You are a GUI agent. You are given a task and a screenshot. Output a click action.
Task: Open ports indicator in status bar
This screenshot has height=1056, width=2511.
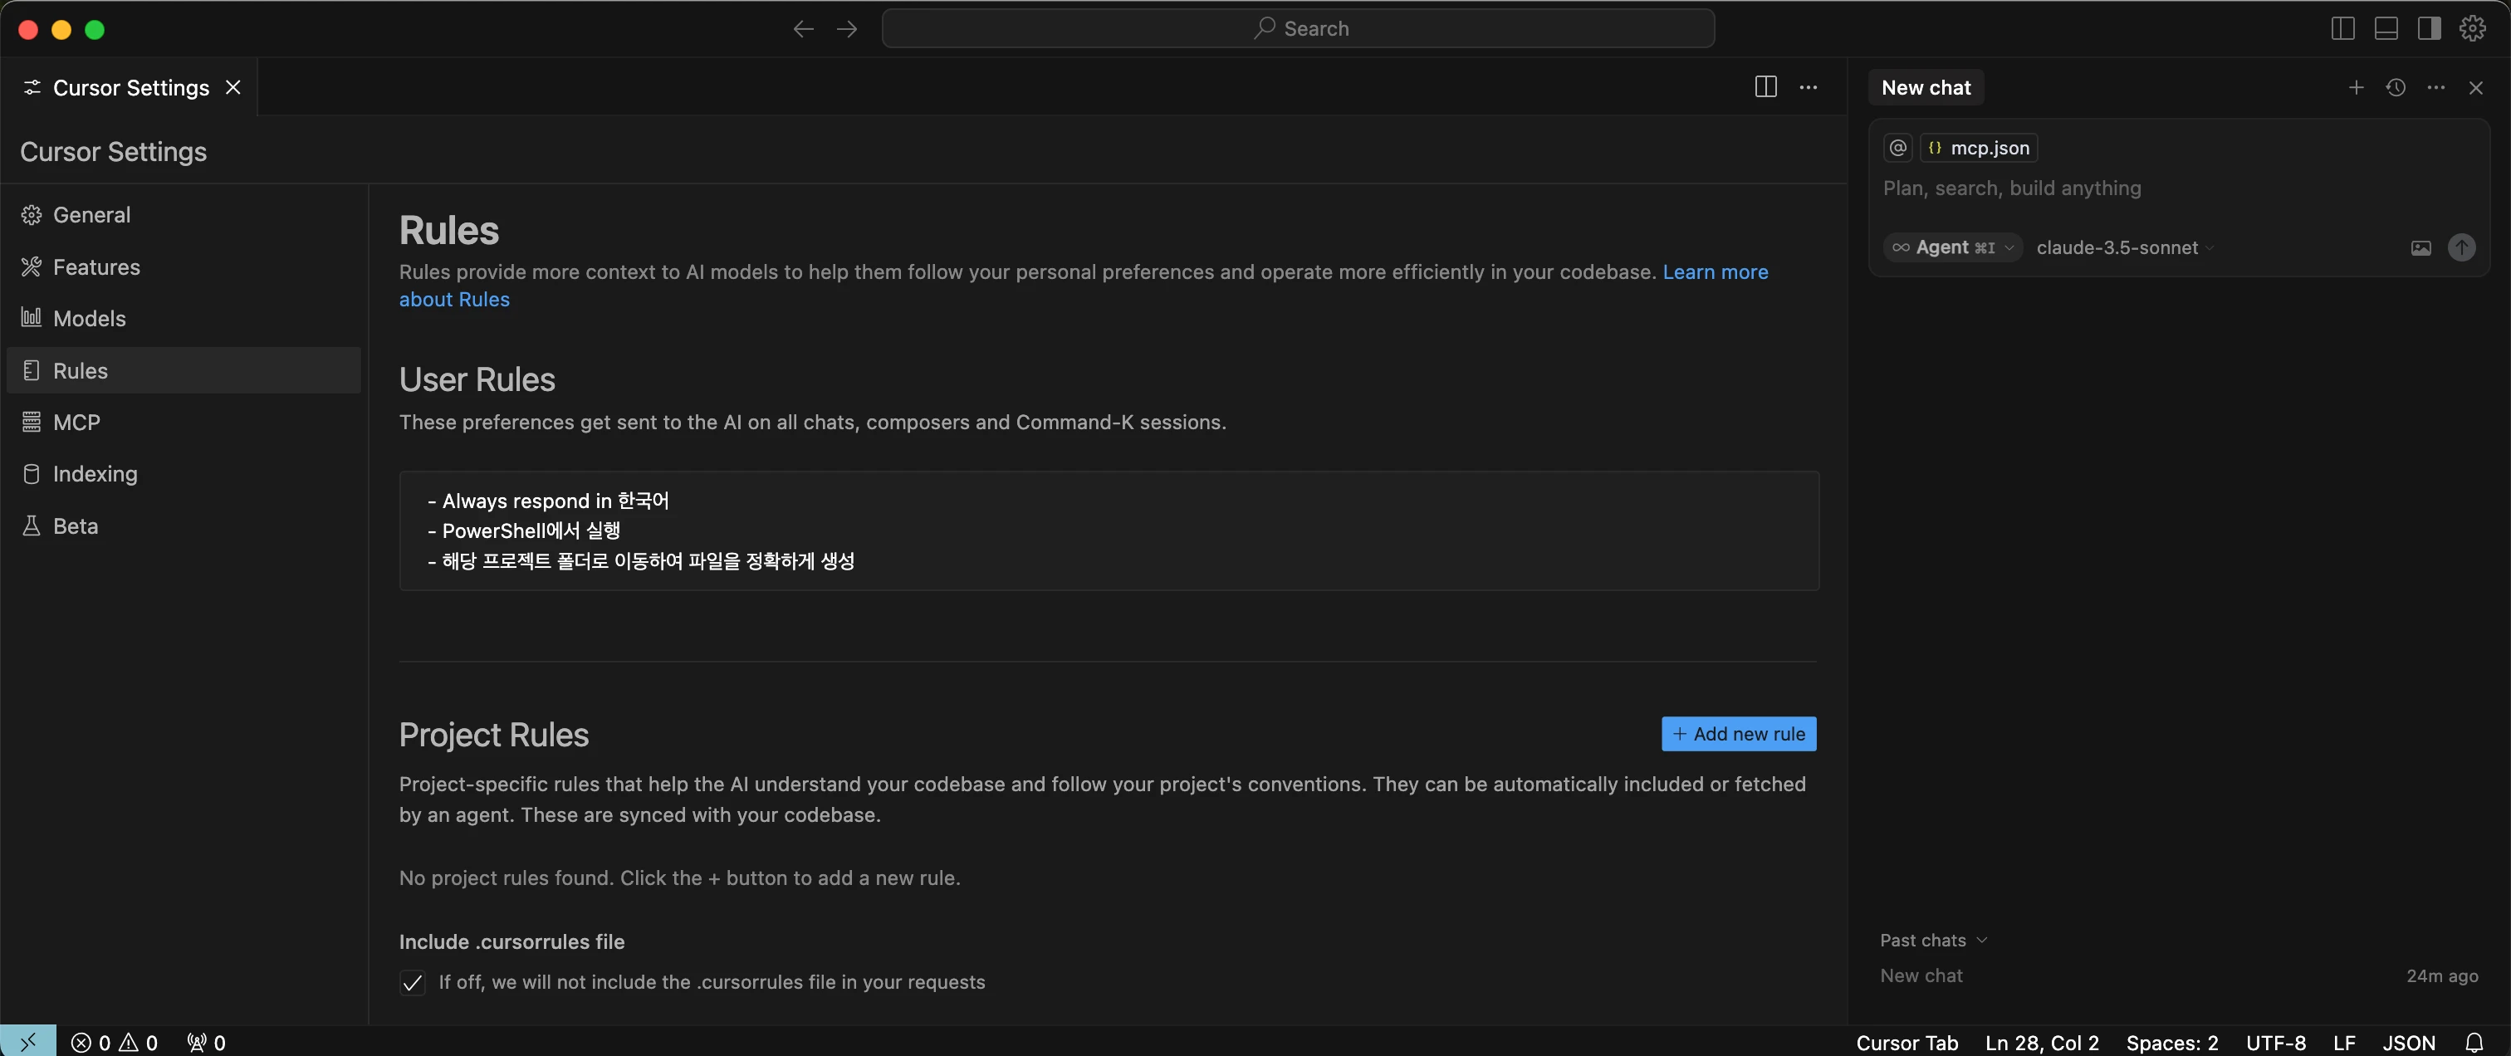(206, 1043)
